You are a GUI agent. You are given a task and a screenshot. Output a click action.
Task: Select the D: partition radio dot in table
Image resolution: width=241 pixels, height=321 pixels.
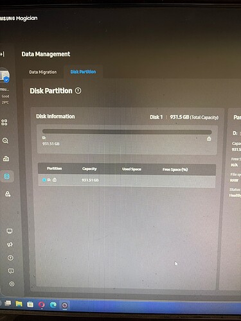click(44, 180)
